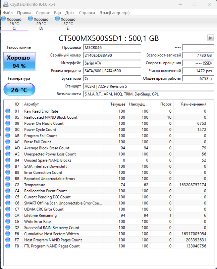This screenshot has height=269, width=217.
Task: Open the Справка menu
Action: [x=87, y=13]
